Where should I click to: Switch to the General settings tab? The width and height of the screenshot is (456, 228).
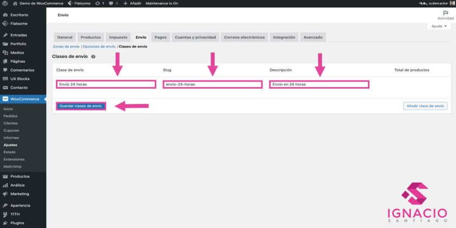(64, 37)
